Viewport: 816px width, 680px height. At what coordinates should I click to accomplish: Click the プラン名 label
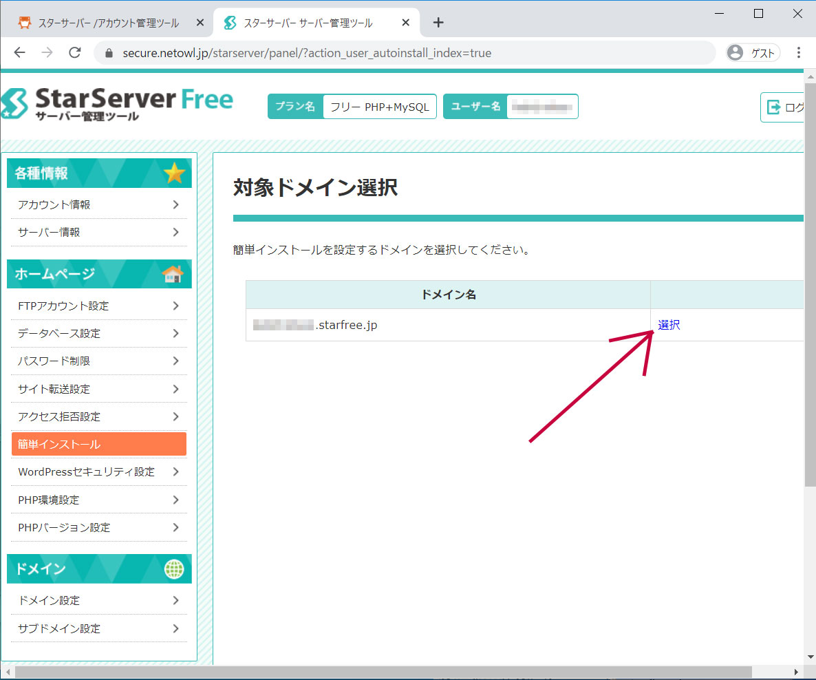click(x=295, y=106)
